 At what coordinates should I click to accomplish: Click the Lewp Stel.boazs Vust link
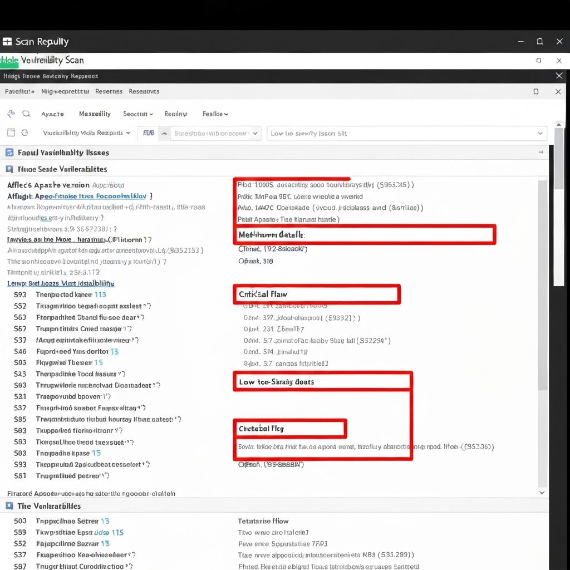point(60,283)
